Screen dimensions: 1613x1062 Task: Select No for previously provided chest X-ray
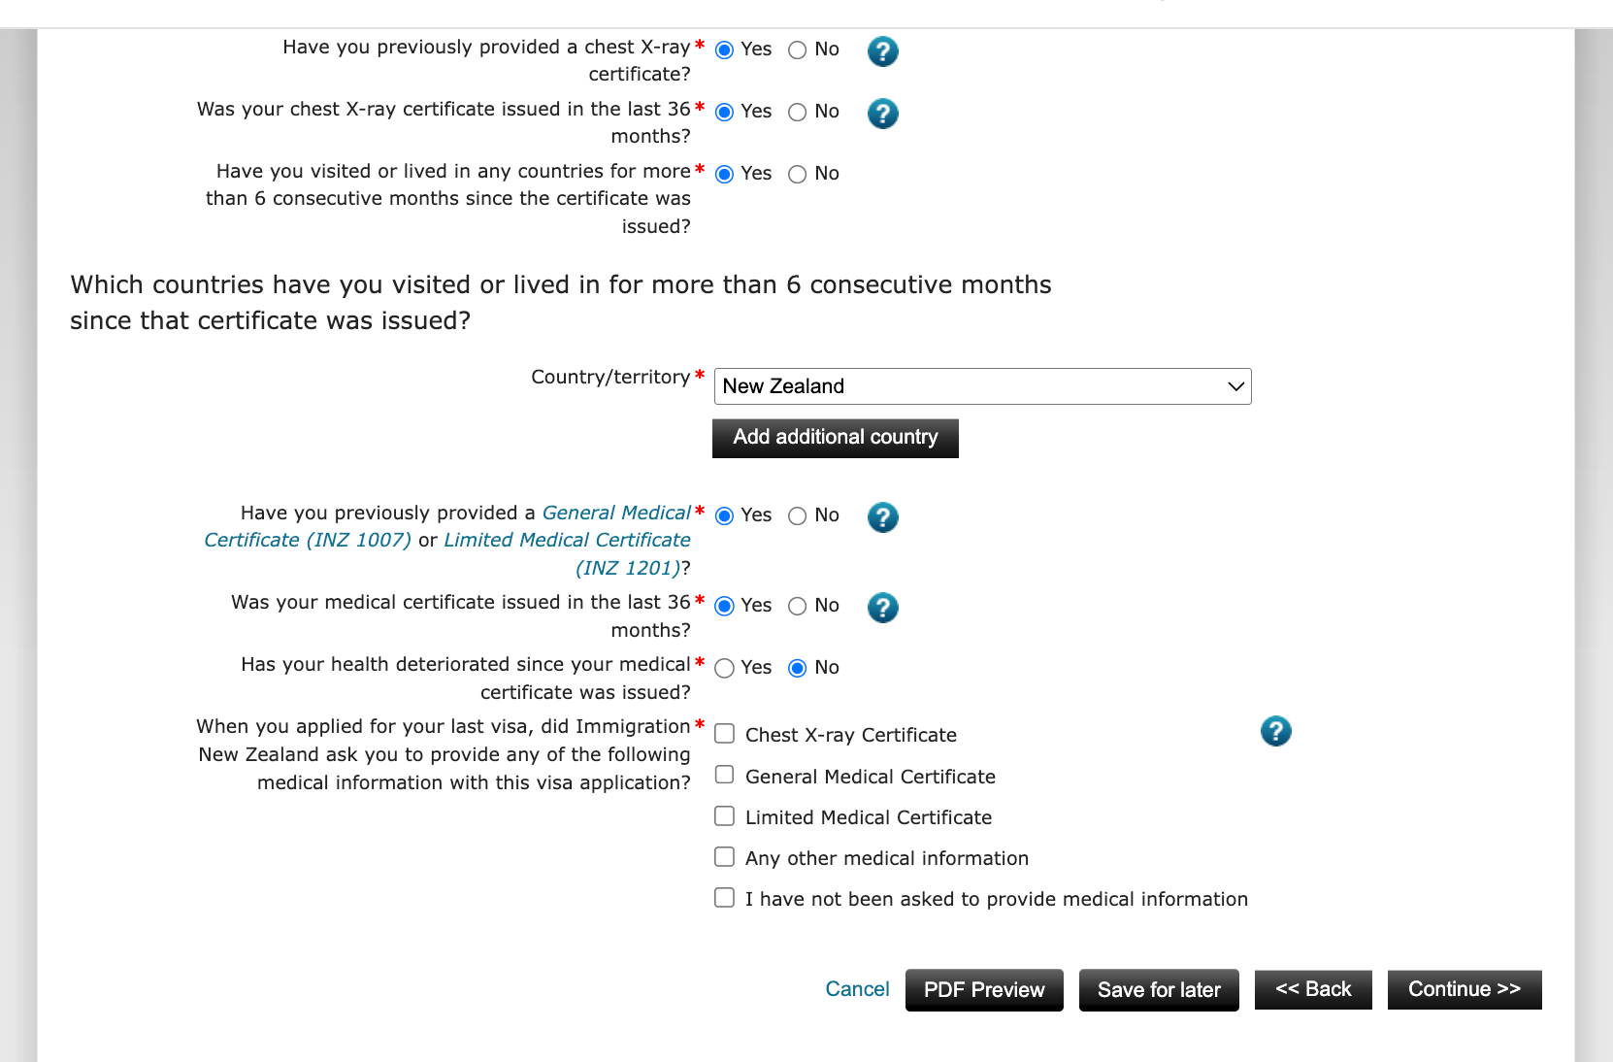798,50
